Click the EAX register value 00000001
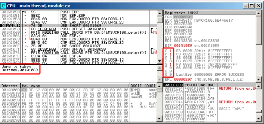264x124 pixels. (183, 17)
